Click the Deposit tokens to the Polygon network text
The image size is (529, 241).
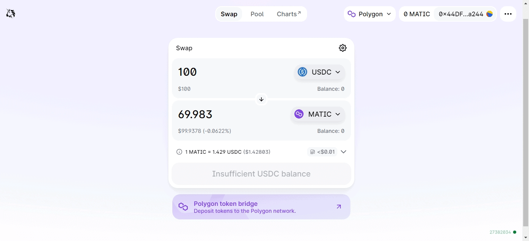click(x=245, y=211)
